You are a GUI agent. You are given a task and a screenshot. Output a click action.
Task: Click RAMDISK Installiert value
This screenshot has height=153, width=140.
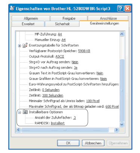[58, 123]
